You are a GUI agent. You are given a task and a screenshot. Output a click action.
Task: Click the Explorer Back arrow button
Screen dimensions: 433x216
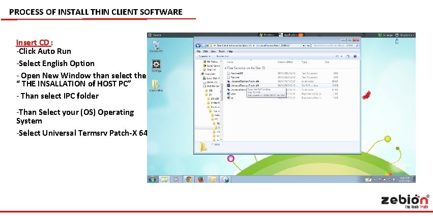[x=198, y=46]
